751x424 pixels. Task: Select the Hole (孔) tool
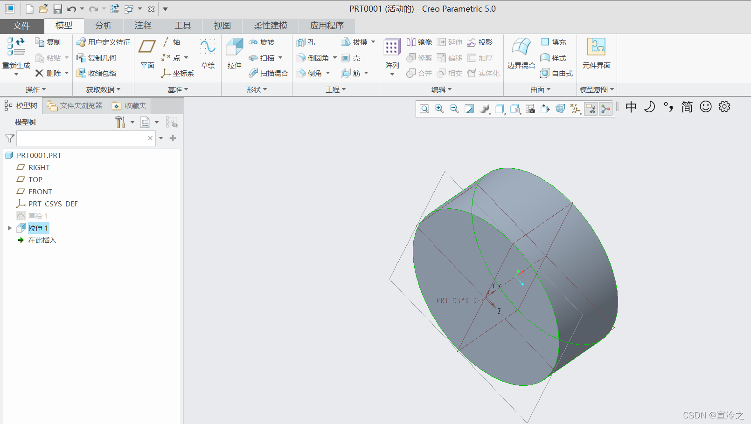[x=306, y=42]
